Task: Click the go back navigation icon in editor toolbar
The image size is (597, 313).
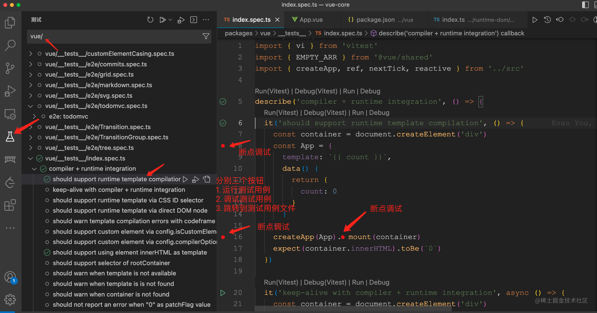Action: click(560, 20)
